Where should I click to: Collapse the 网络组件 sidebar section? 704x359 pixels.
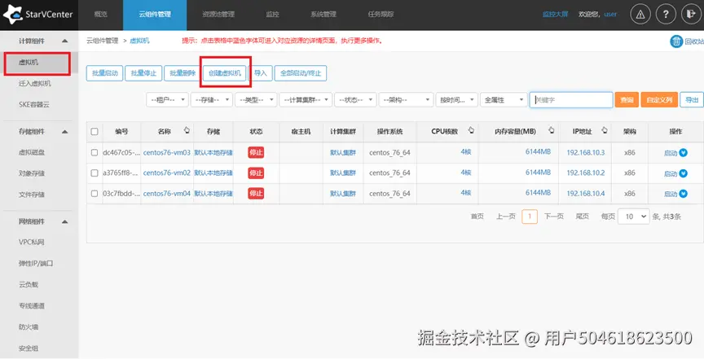pyautogui.click(x=64, y=221)
